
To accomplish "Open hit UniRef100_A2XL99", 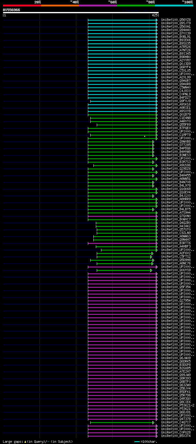I will (x=176, y=77).
